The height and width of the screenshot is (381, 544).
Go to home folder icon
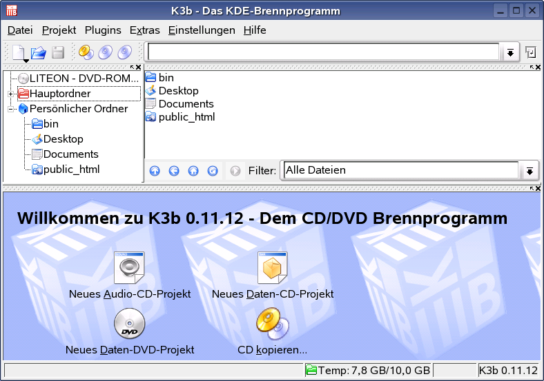[x=193, y=171]
